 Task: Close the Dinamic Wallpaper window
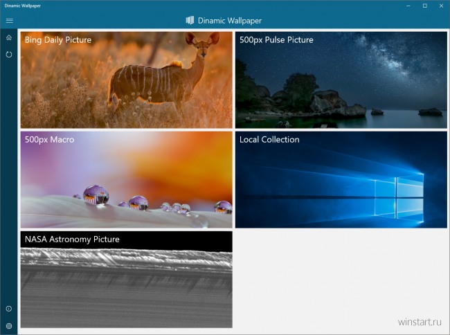pos(441,6)
